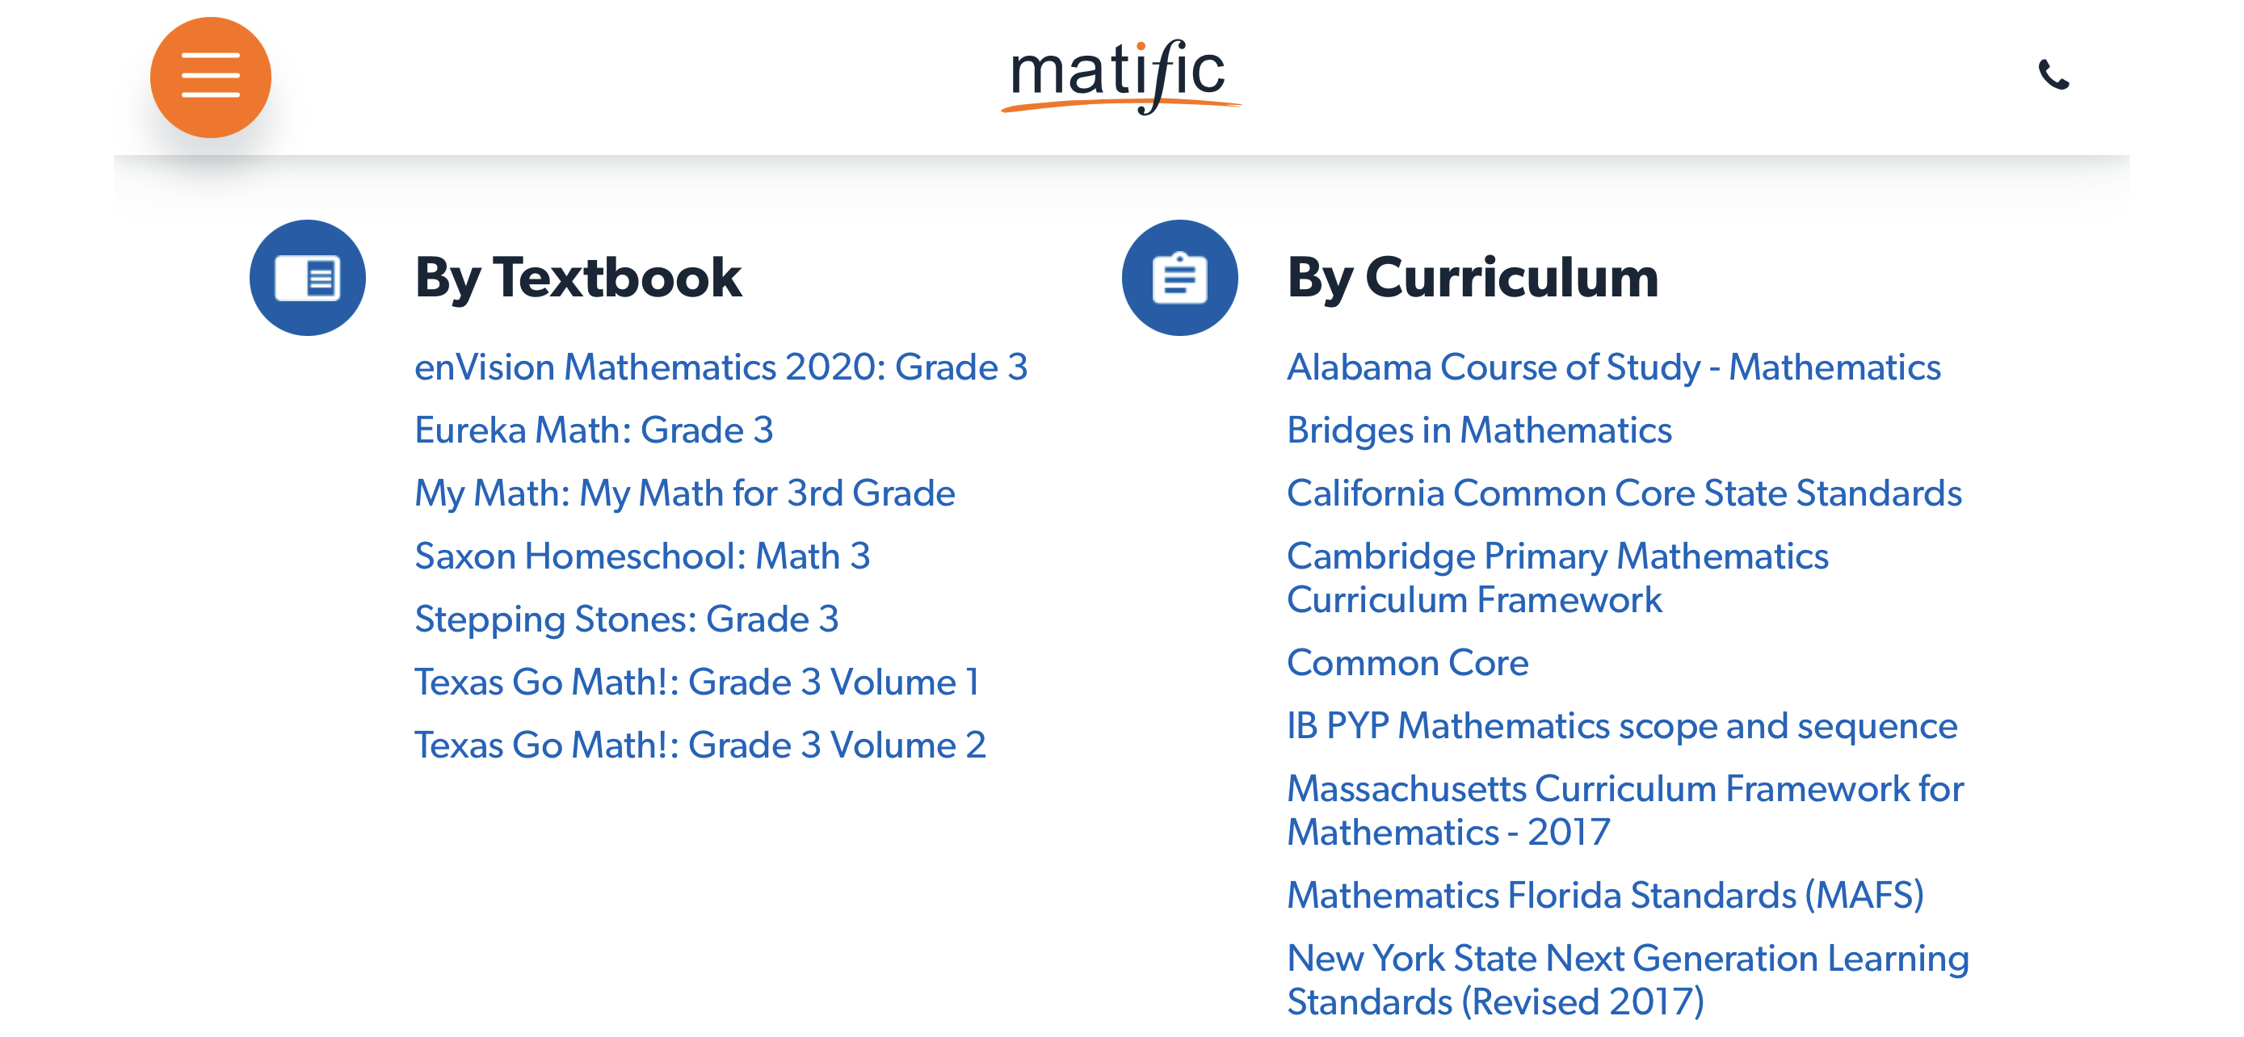This screenshot has height=1037, width=2244.
Task: Open IB PYP Mathematics scope and sequence
Action: coord(1622,725)
